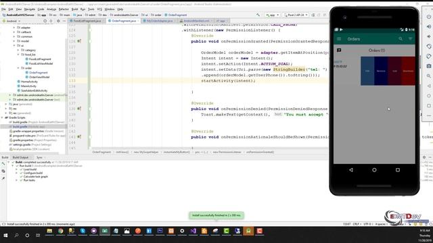Click the emulator volume down icon
Viewport: 433px width, 243px height.
coord(428,36)
